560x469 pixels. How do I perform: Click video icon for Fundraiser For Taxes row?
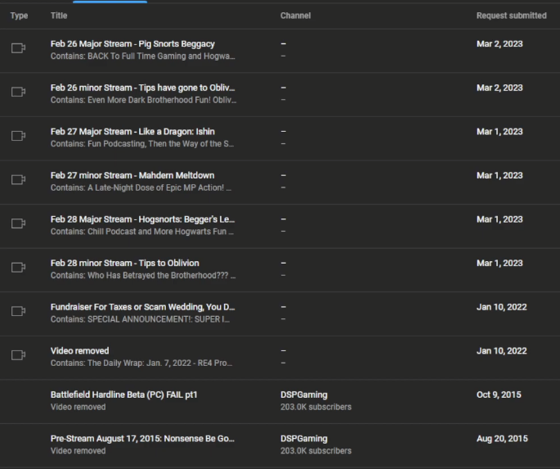(x=18, y=311)
